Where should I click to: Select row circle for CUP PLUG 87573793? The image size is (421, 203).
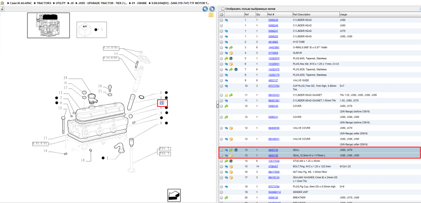click(221, 86)
